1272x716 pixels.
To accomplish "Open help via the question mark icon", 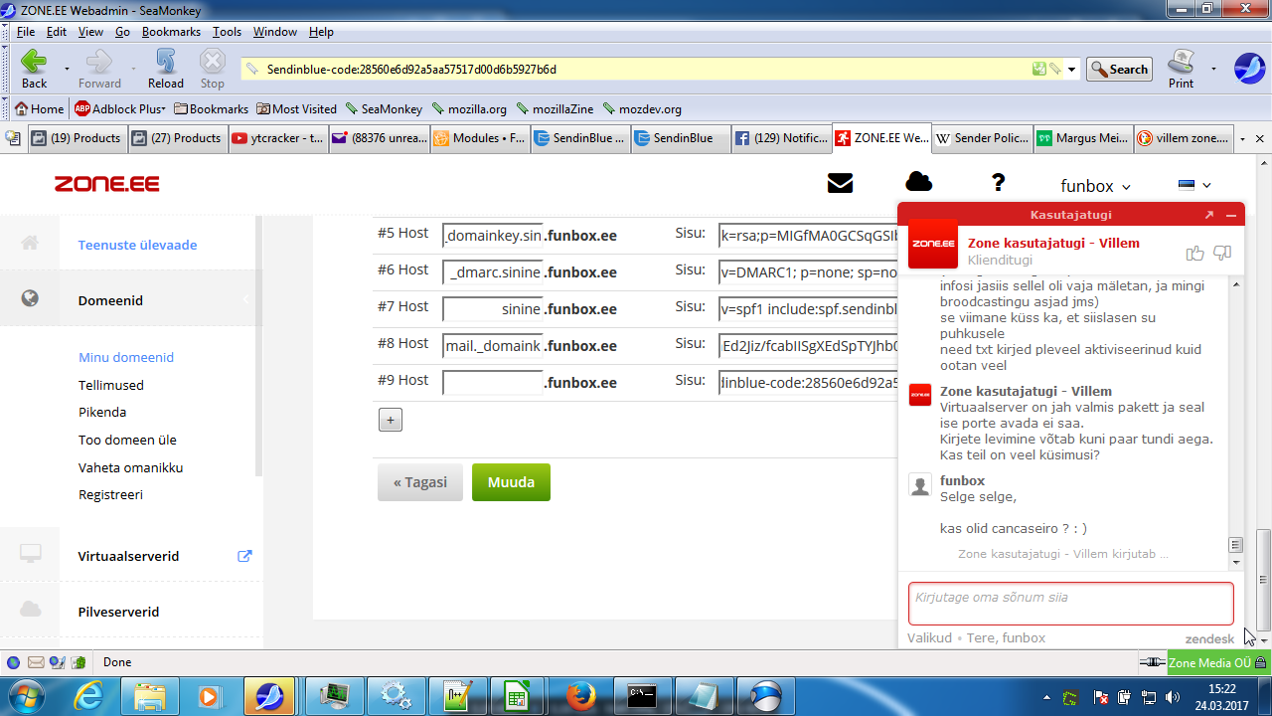I will (999, 182).
